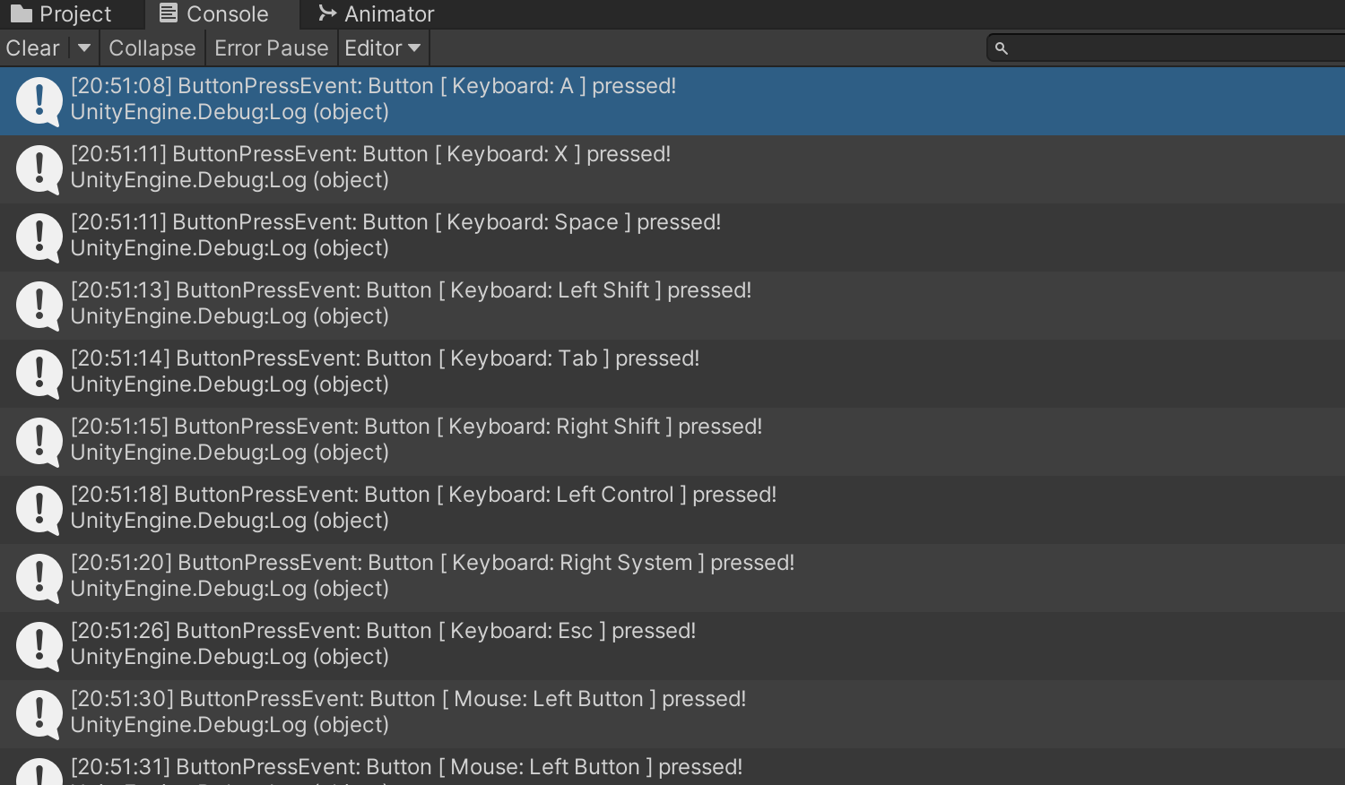The width and height of the screenshot is (1345, 785).
Task: Toggle Collapse for duplicate log entries
Action: tap(152, 48)
